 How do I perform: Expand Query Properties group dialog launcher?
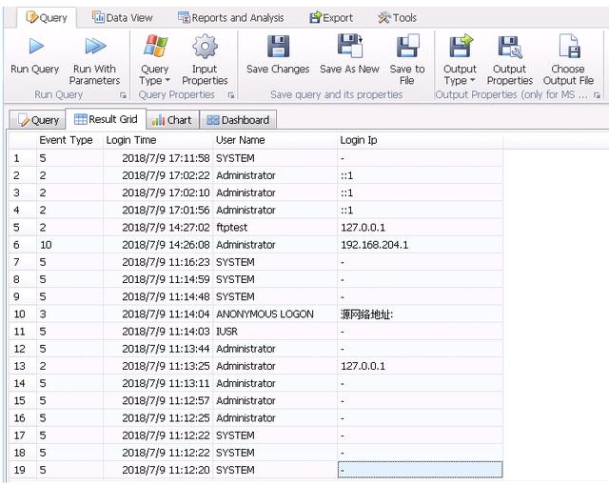231,95
